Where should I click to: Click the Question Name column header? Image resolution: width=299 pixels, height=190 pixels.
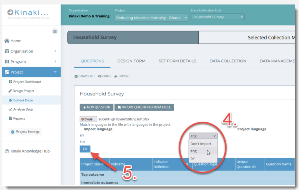tap(279, 164)
